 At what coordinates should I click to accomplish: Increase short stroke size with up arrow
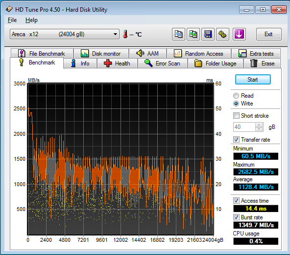pyautogui.click(x=259, y=125)
